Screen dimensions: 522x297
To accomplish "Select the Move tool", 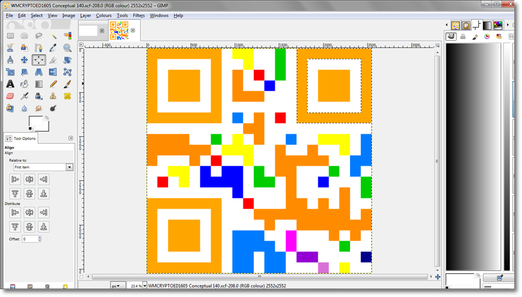I will [x=24, y=60].
